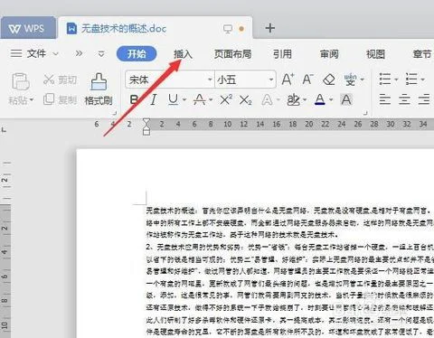Click the WPS home tab

(x=28, y=29)
